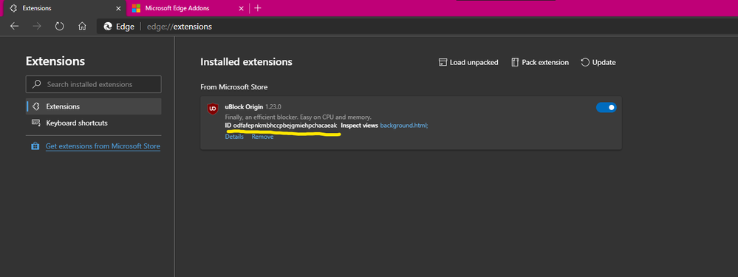
Task: Click the uBlock Origin shield icon
Action: tap(213, 108)
